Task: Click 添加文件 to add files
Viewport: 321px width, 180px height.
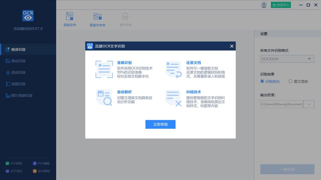Action: [70, 19]
